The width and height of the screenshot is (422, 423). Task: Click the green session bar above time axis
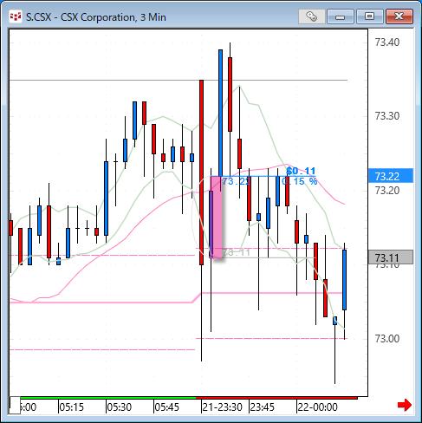(107, 398)
